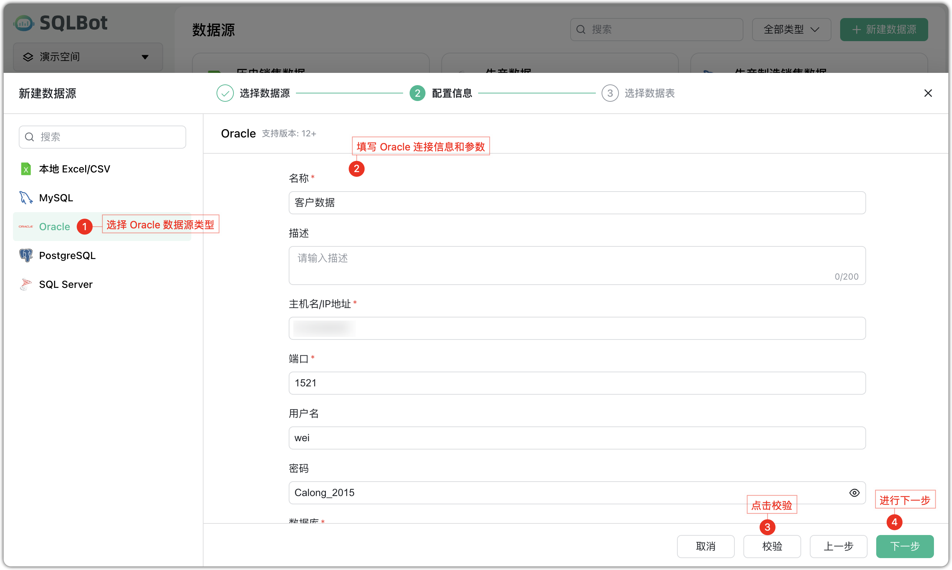Click the layers icon beside 演示空间
952x570 pixels.
coord(28,57)
